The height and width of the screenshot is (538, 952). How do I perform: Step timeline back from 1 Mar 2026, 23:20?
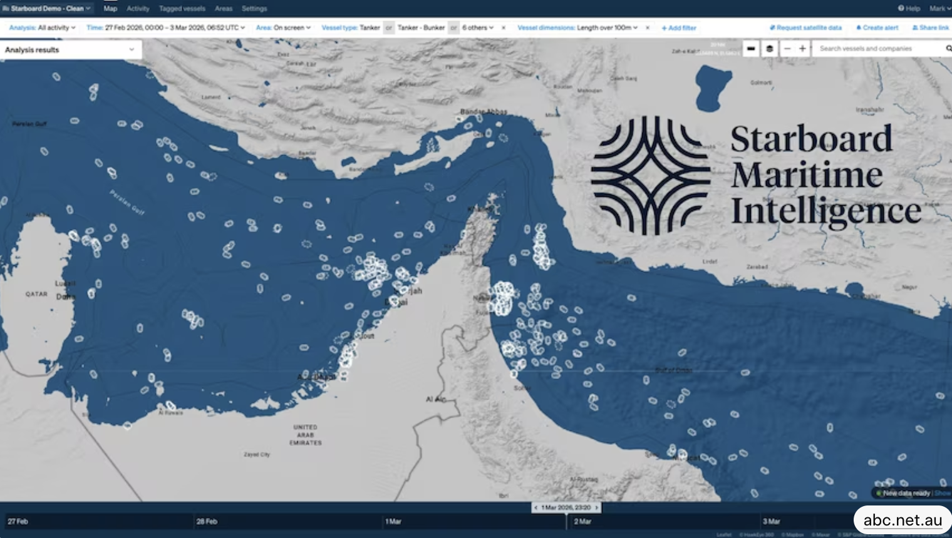536,507
